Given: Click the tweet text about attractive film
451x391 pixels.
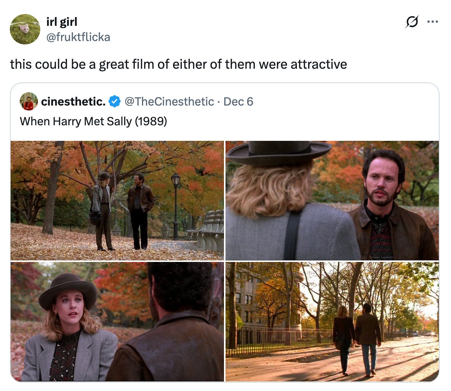Looking at the screenshot, I should click(x=178, y=64).
